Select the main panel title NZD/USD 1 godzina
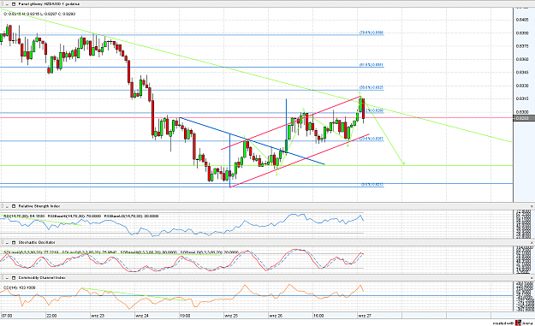This screenshot has width=535, height=326. pos(49,4)
